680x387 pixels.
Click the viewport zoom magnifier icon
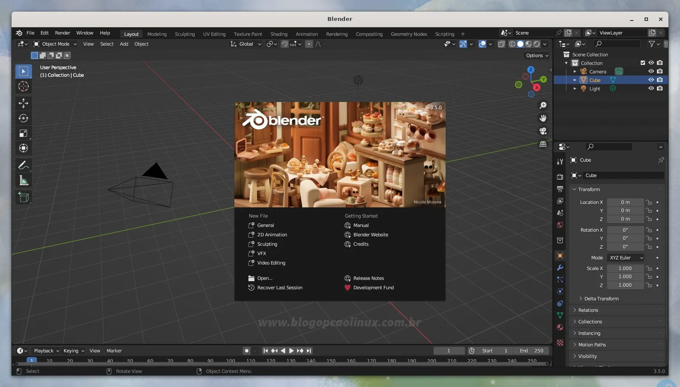click(543, 105)
